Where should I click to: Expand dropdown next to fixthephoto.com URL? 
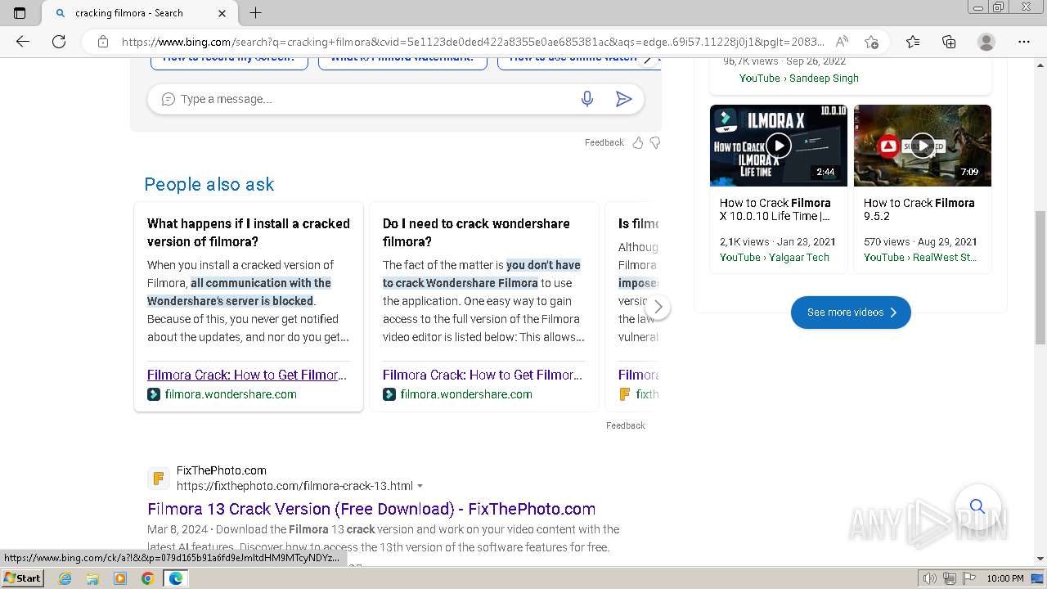(x=420, y=486)
